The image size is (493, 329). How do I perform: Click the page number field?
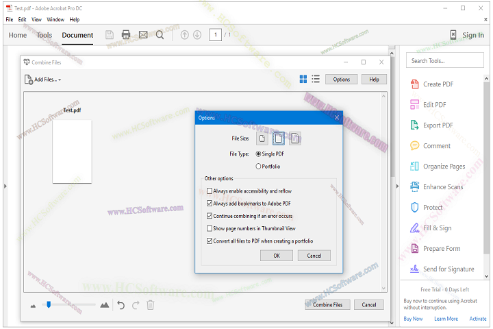coord(216,35)
